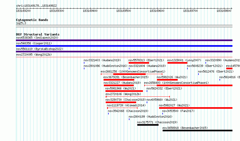Open the nsv3542068 (Chaisson2019) label

[x=128, y=111]
